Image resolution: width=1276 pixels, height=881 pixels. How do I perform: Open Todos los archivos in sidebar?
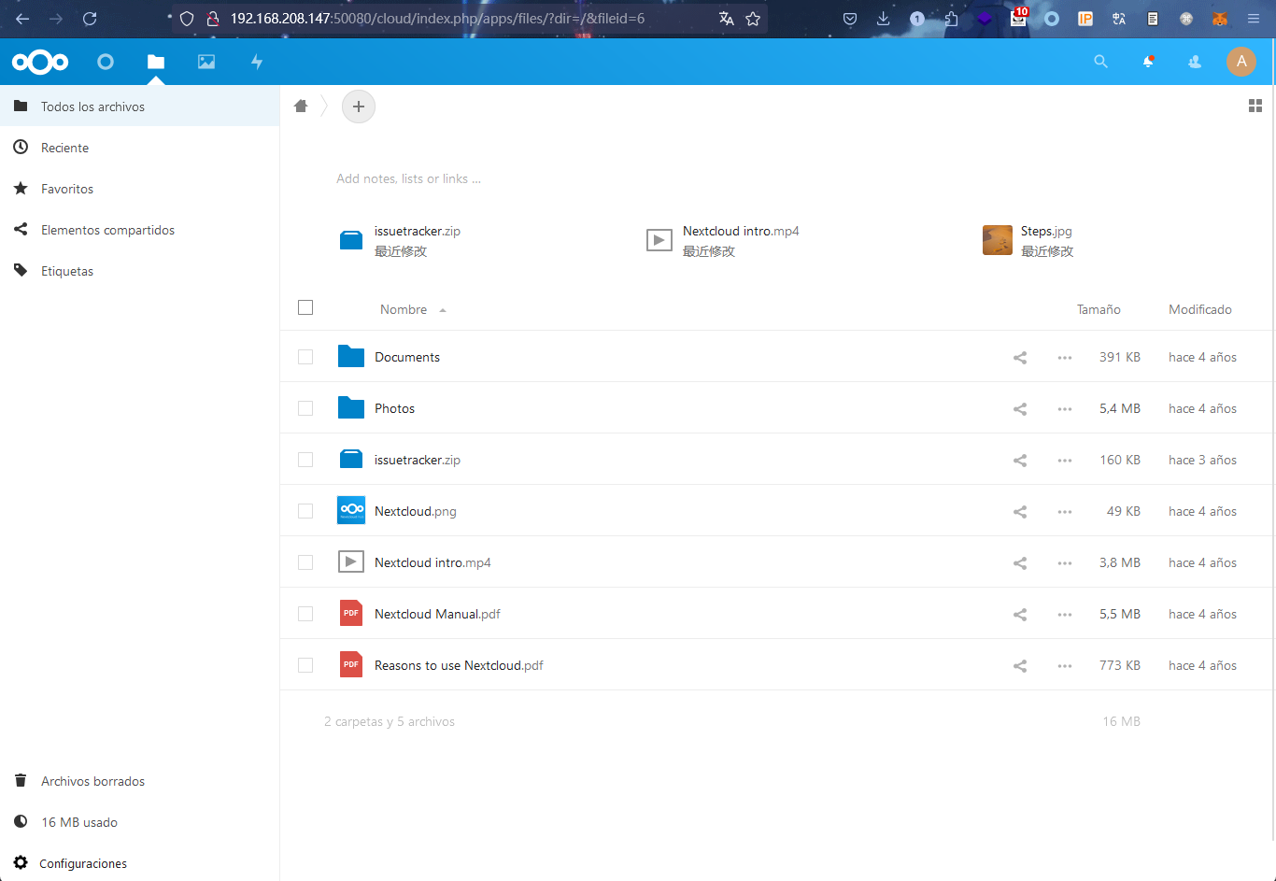coord(140,107)
